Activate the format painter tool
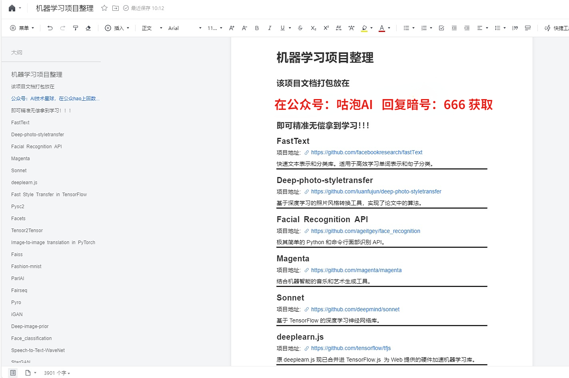Image resolution: width=569 pixels, height=378 pixels. click(x=76, y=28)
